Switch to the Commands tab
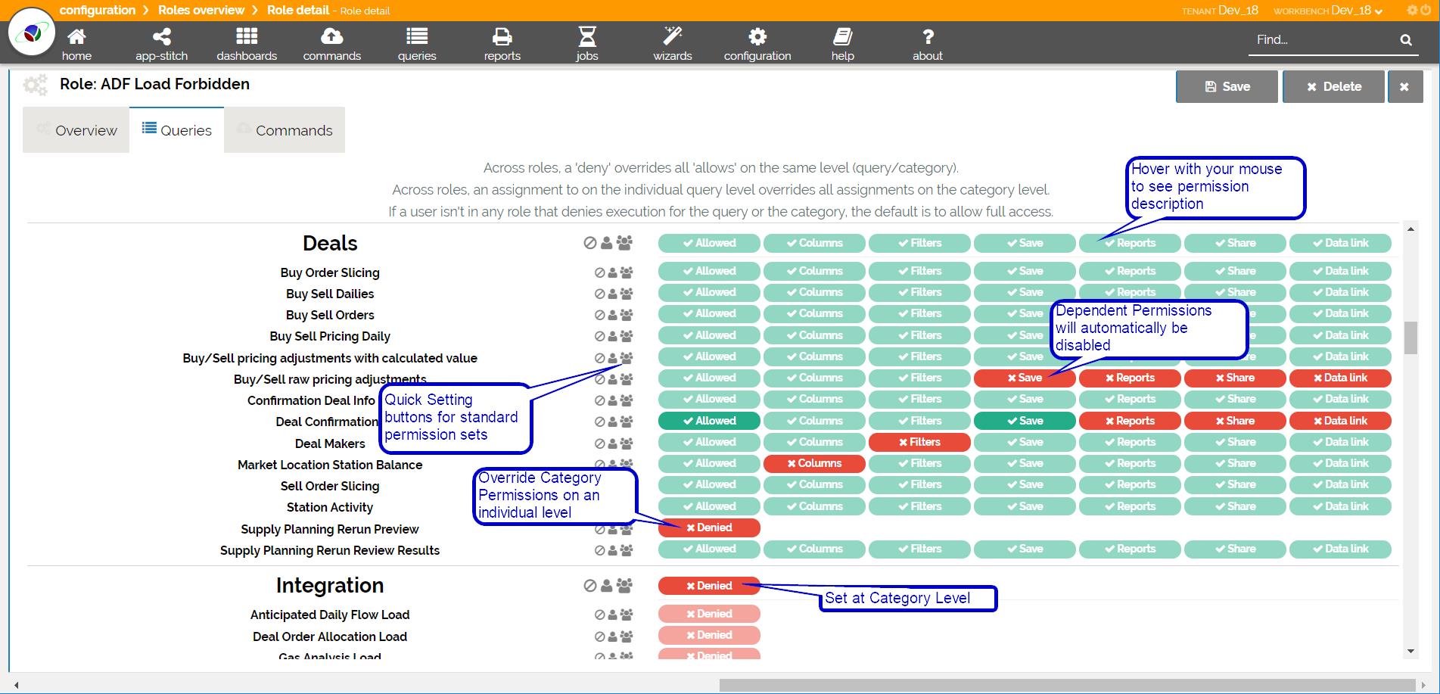Screen dimensions: 1440x694 click(285, 130)
